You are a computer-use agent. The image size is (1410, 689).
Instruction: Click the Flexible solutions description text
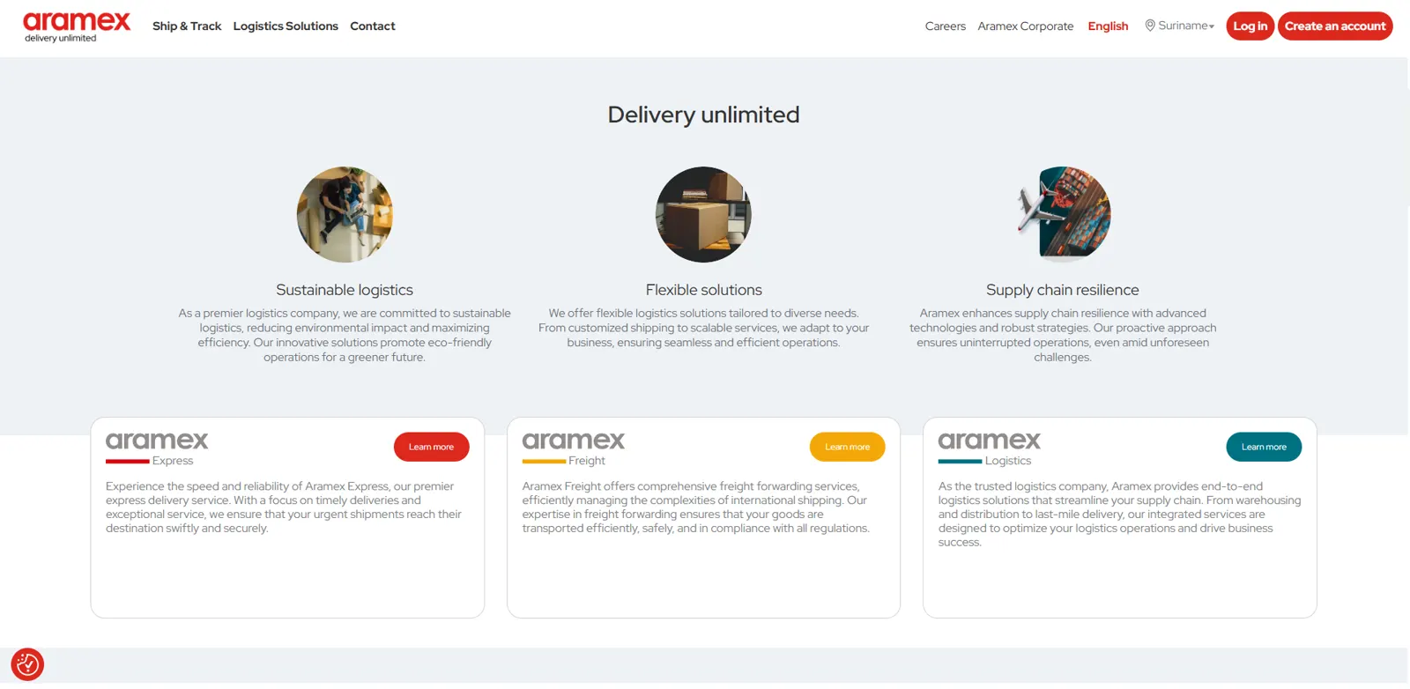click(703, 328)
